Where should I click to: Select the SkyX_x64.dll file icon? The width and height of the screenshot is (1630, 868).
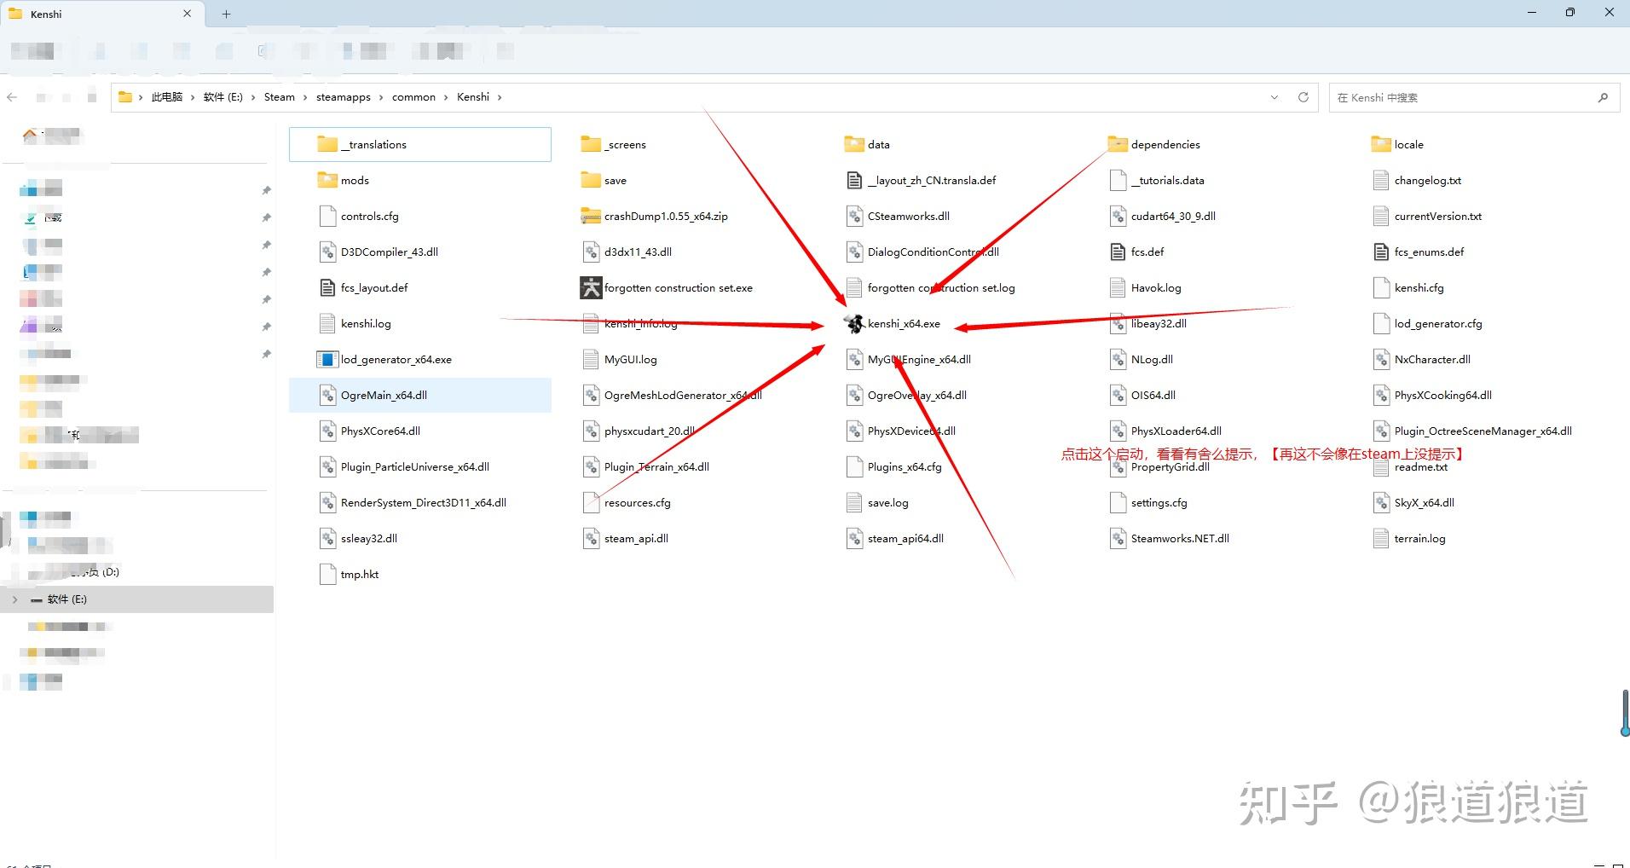(x=1381, y=503)
